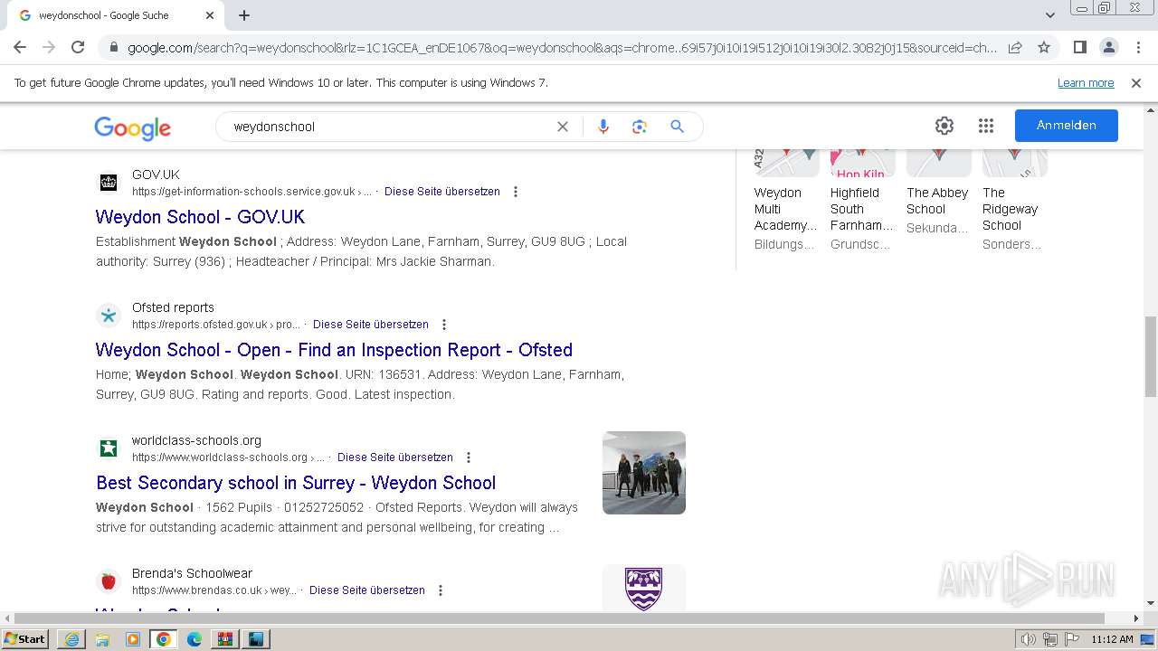This screenshot has width=1158, height=651.
Task: Translate the Ofsted reports result page
Action: 370,325
